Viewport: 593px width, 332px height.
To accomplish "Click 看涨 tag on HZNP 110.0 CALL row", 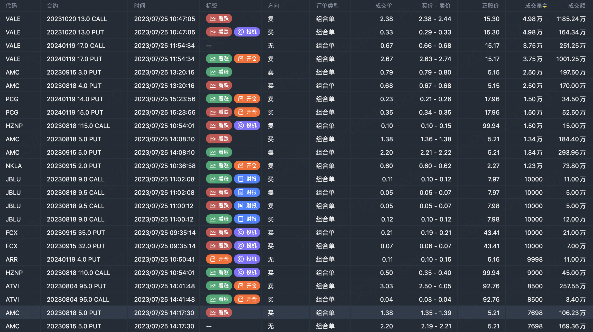I will coord(219,272).
